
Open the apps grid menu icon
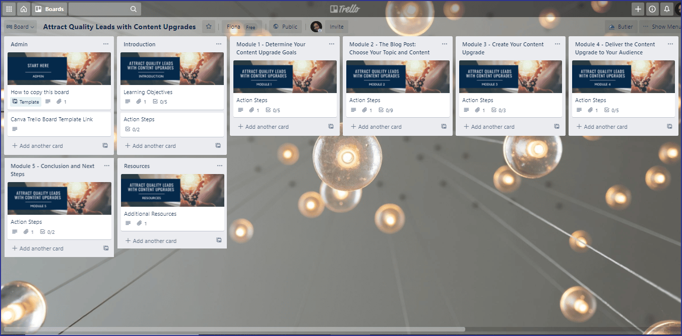pos(9,9)
